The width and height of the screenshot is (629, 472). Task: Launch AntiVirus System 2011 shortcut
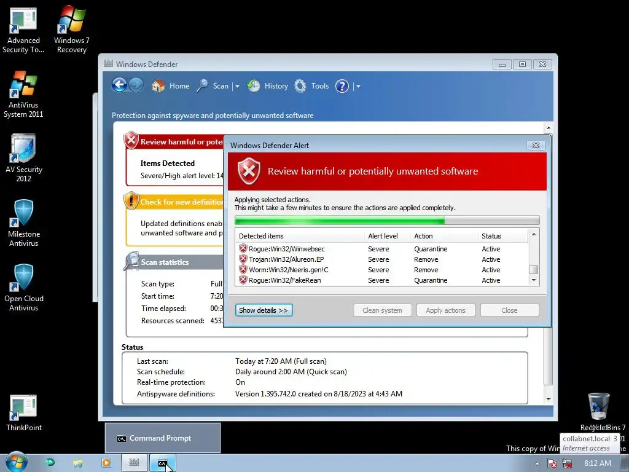click(23, 95)
